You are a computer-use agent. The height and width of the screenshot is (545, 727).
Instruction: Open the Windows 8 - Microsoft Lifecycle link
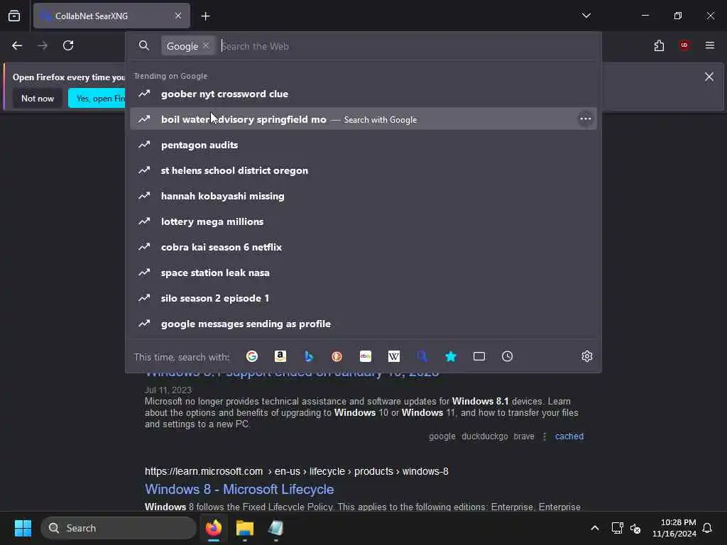click(x=239, y=489)
